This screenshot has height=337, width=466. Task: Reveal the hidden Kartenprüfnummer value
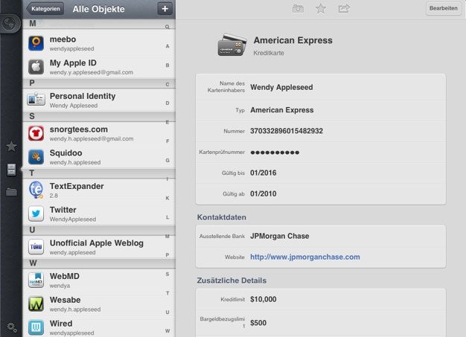(275, 153)
